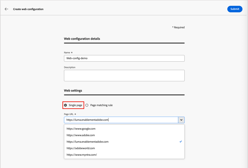Click the Web configuration details heading
The width and height of the screenshot is (248, 168).
[82, 39]
